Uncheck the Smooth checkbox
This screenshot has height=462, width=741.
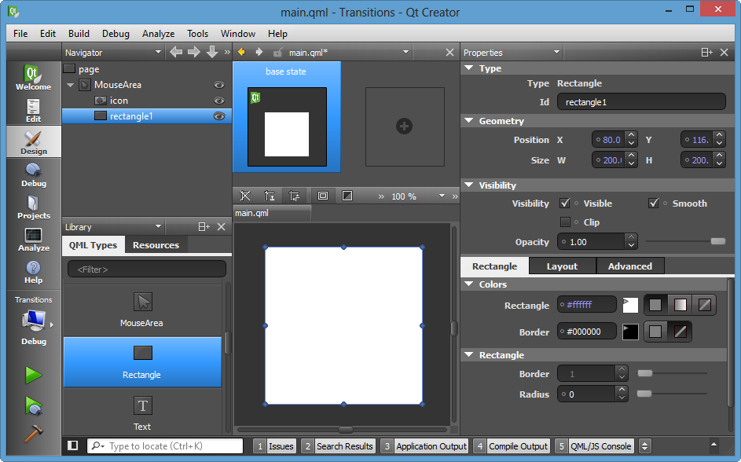point(654,203)
